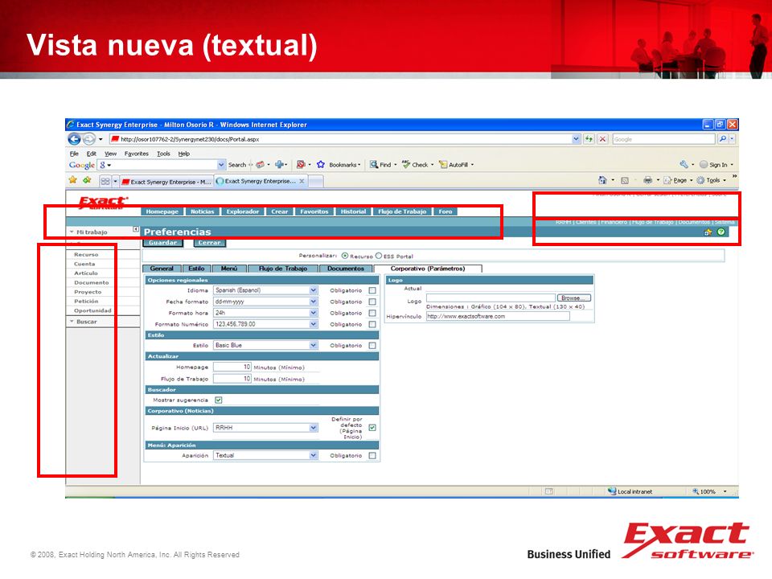Check Obligatorio for Aparición
This screenshot has width=772, height=579.
(x=372, y=456)
